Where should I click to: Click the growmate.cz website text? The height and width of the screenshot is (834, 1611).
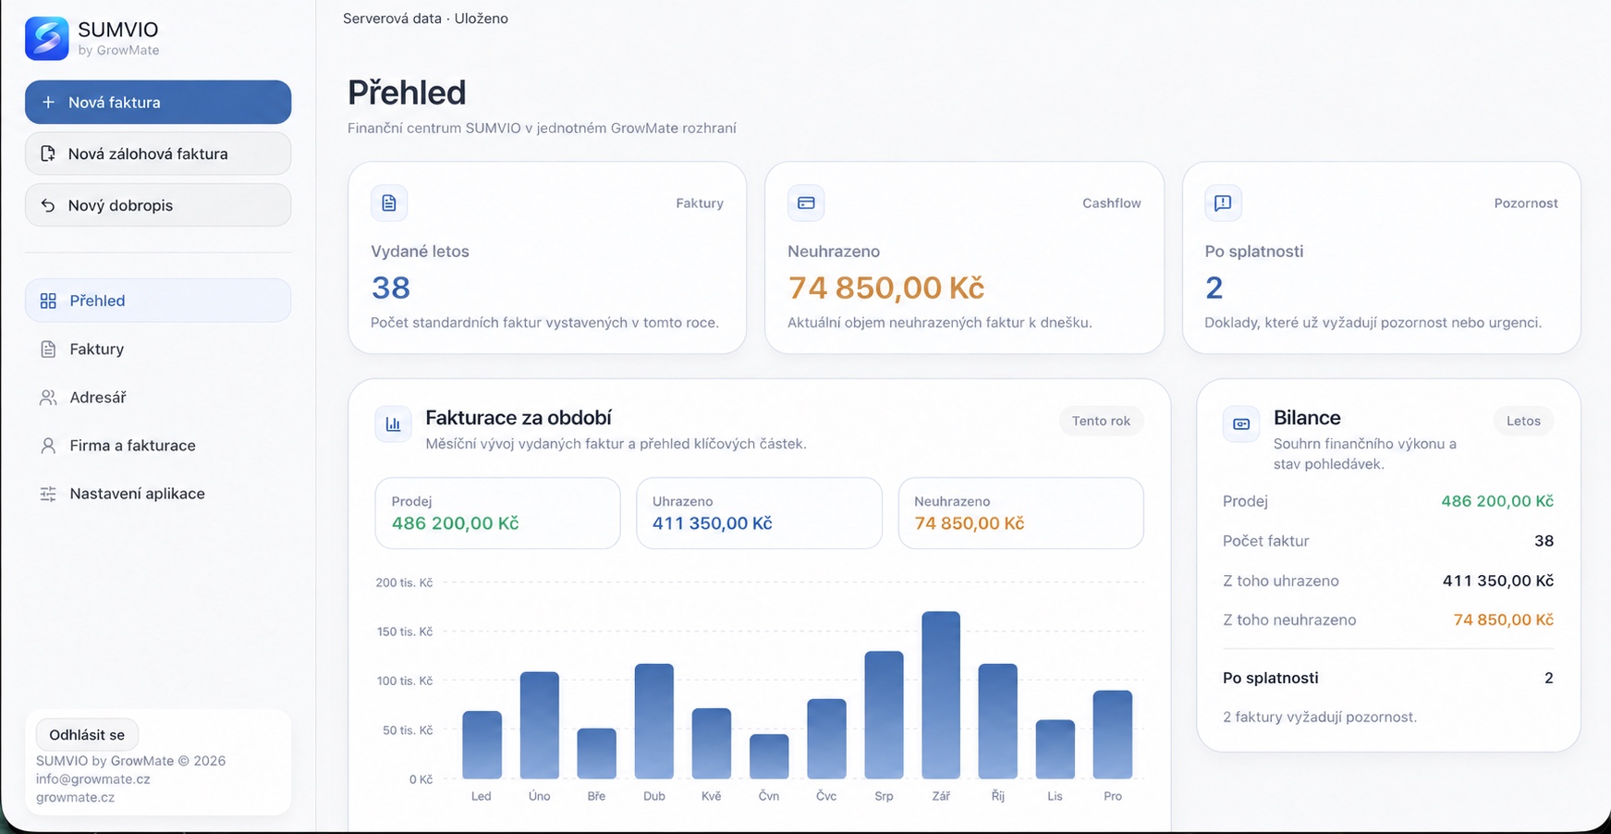click(x=76, y=797)
